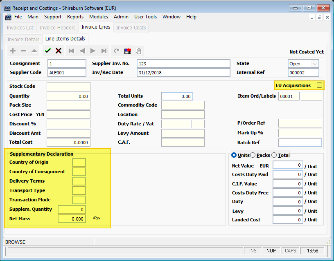Click the green checkmark save icon
This screenshot has width=334, height=261.
pos(48,51)
